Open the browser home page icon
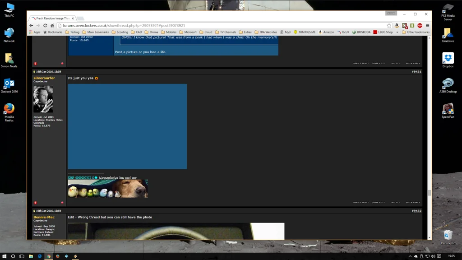The width and height of the screenshot is (462, 260). (52, 26)
